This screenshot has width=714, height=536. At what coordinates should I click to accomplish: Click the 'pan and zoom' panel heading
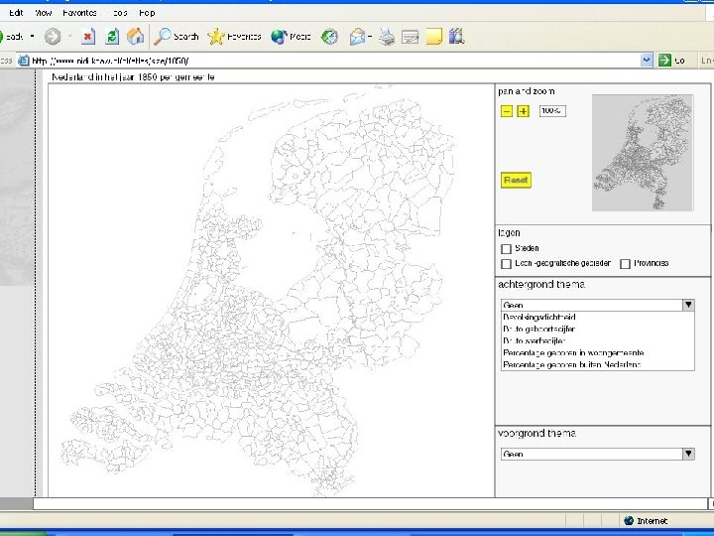tap(527, 91)
